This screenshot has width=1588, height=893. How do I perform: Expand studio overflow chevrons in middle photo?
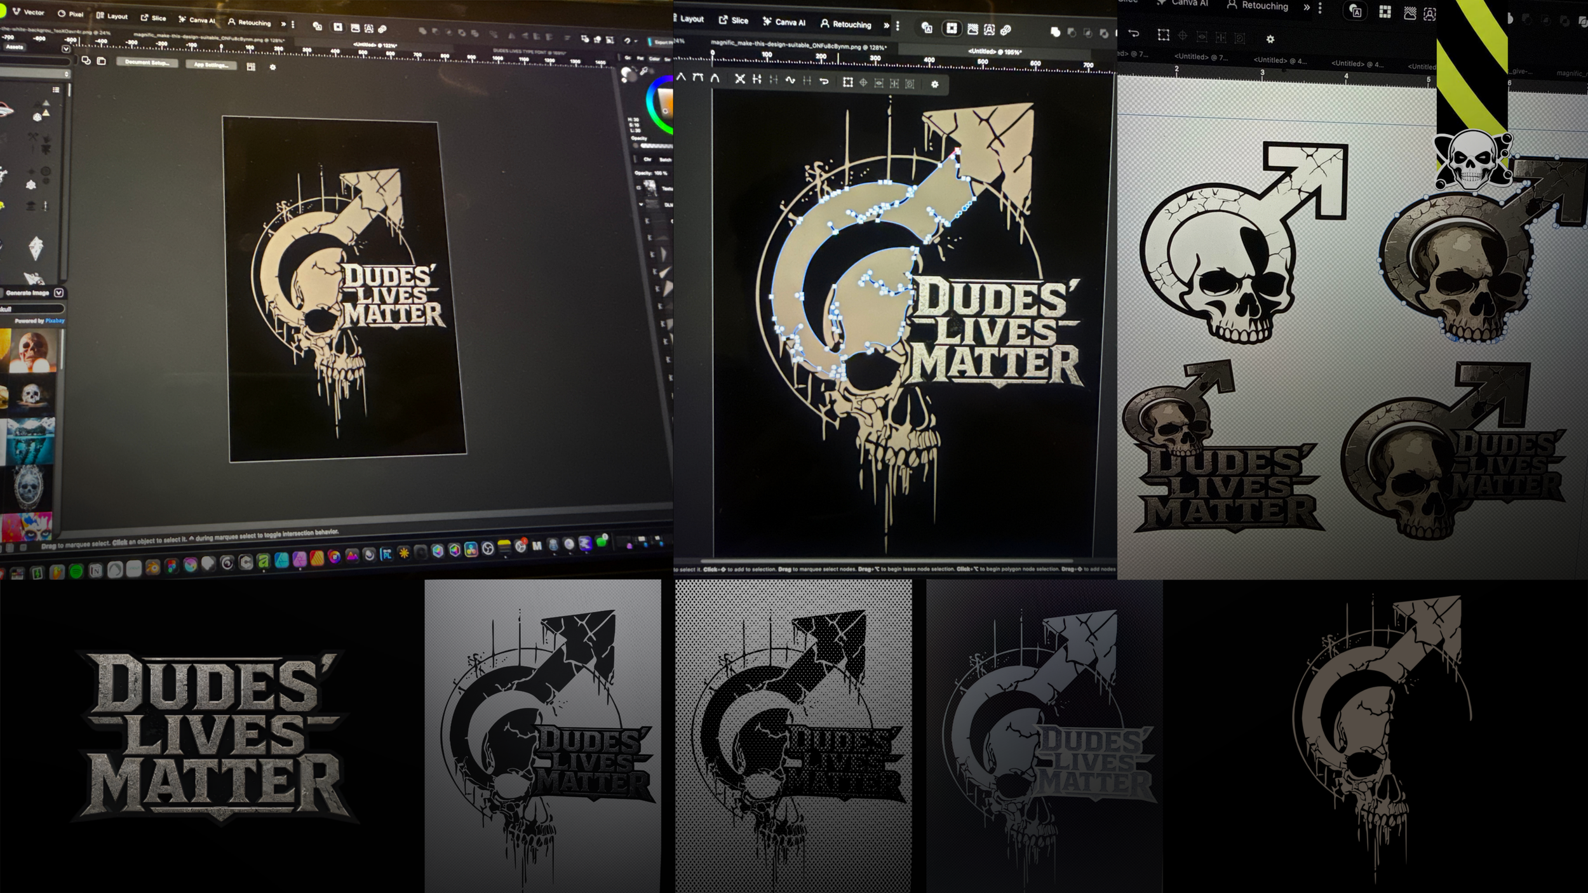[x=886, y=25]
